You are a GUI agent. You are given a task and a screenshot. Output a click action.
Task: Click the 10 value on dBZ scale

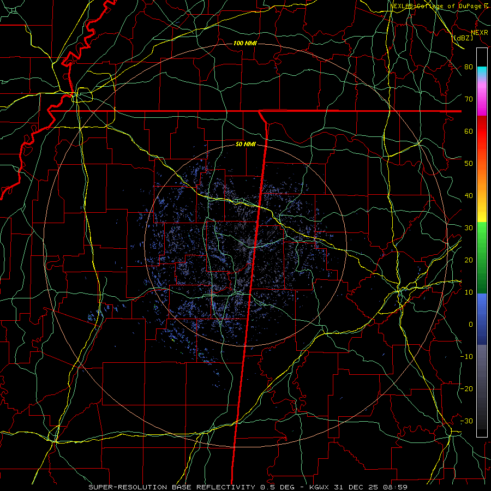coord(469,292)
